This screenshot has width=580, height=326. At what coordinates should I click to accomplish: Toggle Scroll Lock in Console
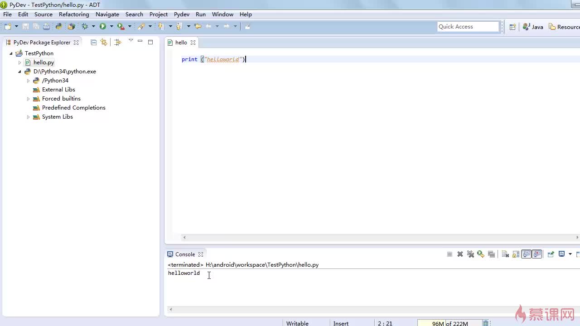point(516,254)
